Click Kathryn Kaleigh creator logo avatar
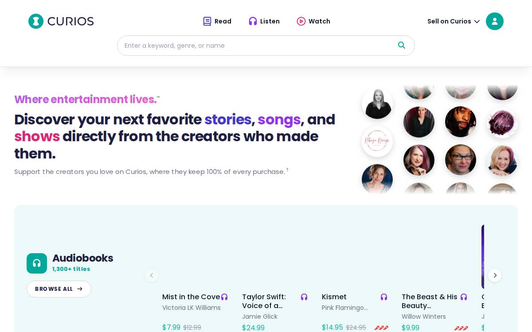532x332 pixels. (377, 142)
